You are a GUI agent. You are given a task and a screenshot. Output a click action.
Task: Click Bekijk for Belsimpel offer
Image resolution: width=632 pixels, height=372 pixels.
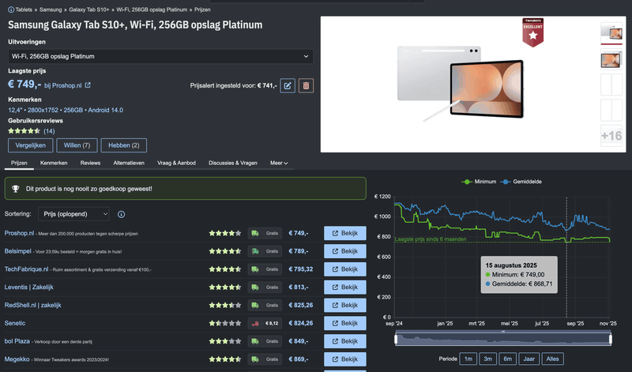(x=345, y=251)
